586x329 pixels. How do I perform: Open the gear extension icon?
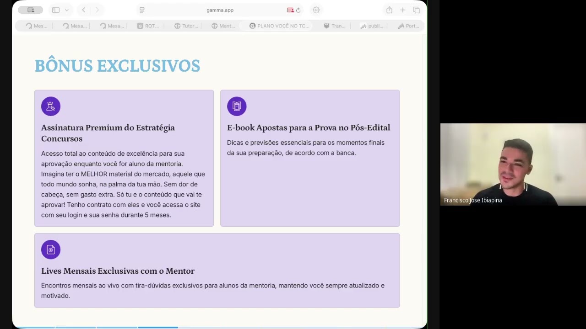tap(316, 10)
